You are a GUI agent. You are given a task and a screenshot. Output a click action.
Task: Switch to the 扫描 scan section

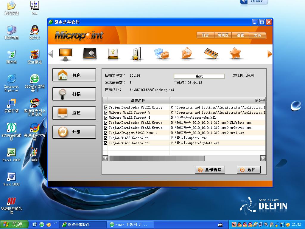coord(74,94)
